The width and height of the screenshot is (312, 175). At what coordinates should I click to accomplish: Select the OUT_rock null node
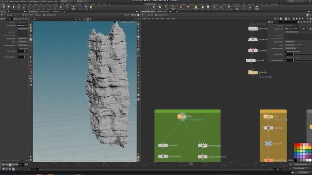[269, 143]
